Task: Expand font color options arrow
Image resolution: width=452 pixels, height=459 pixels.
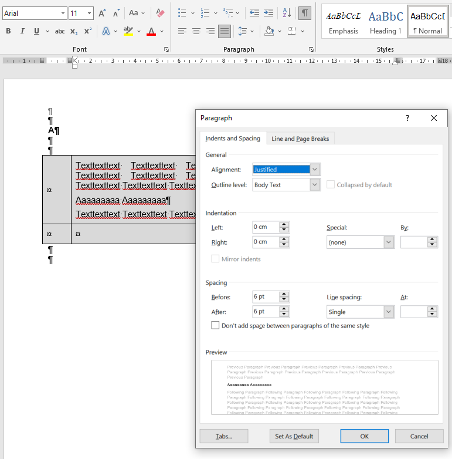Action: coord(162,31)
